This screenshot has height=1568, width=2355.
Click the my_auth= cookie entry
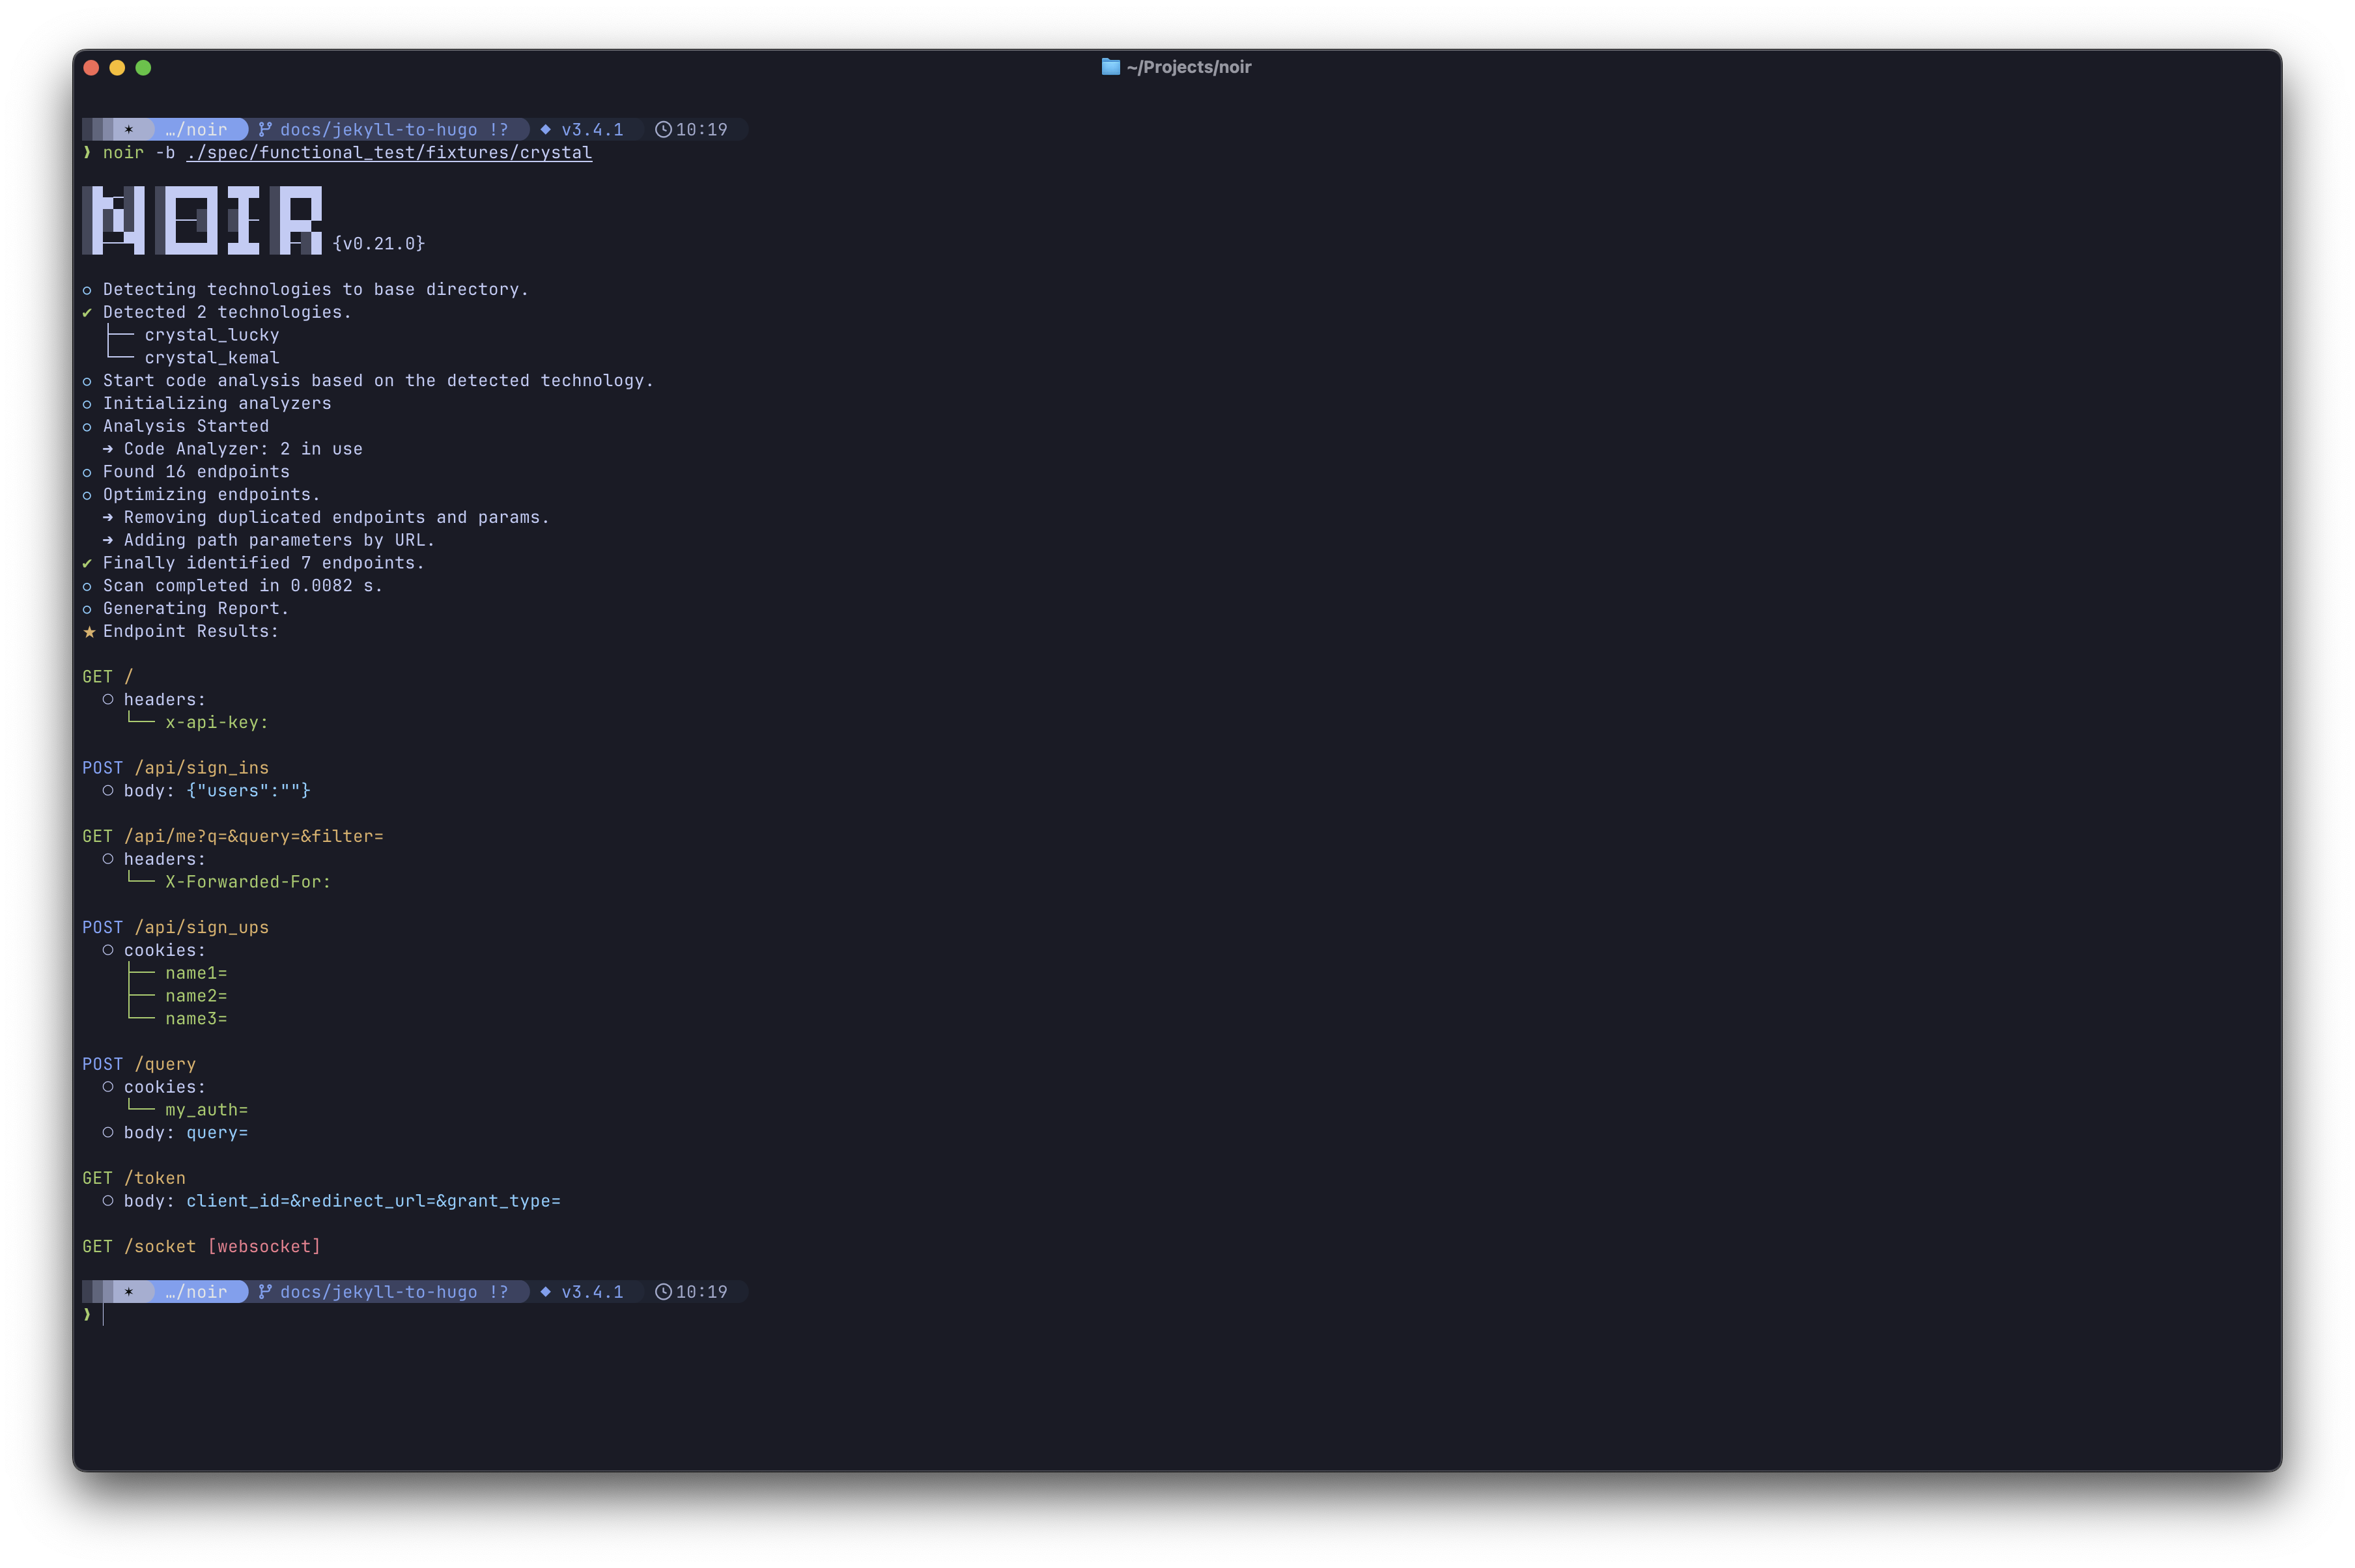[x=207, y=1110]
